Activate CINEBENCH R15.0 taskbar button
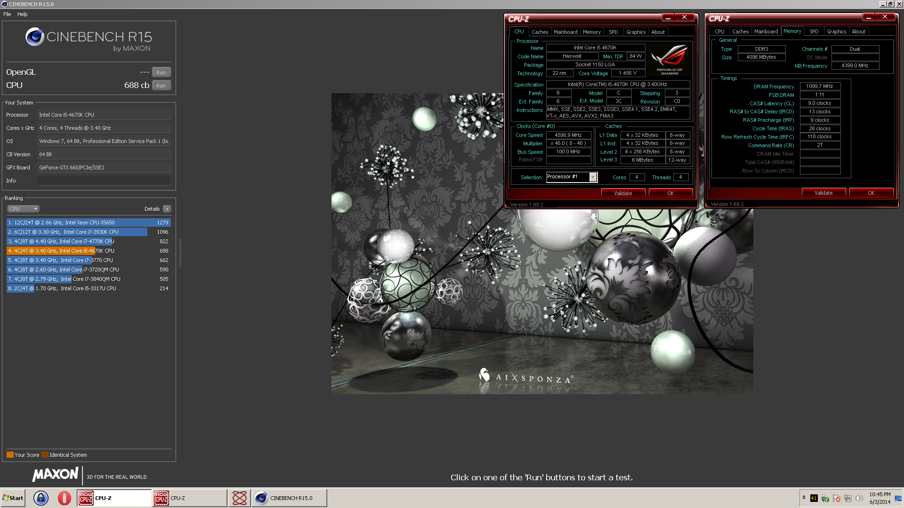 point(289,498)
